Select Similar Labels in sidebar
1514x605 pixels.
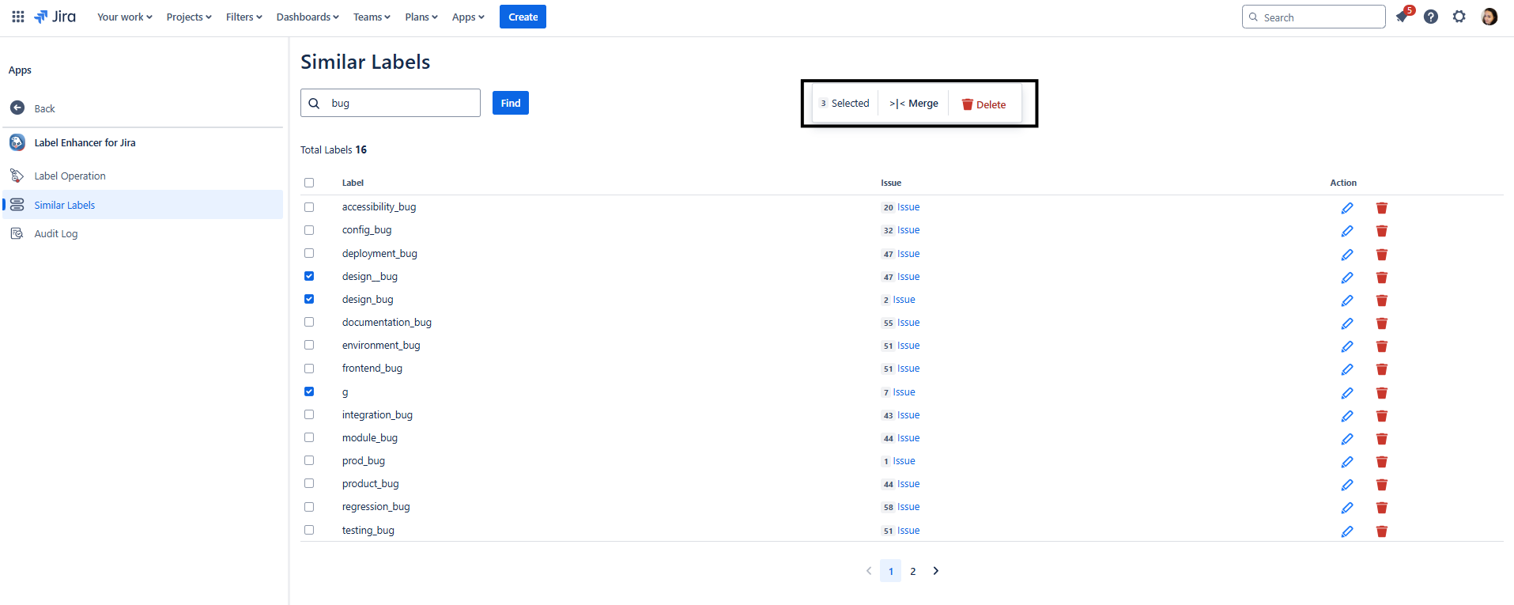click(143, 205)
